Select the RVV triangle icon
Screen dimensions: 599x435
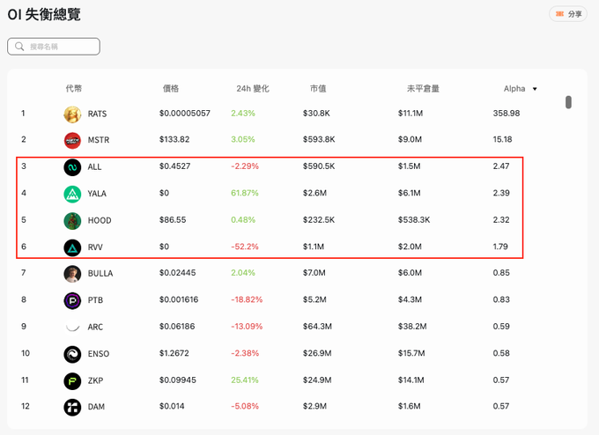(72, 247)
